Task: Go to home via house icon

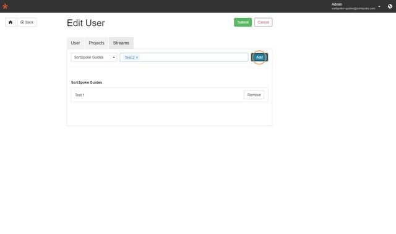Action: click(x=11, y=22)
